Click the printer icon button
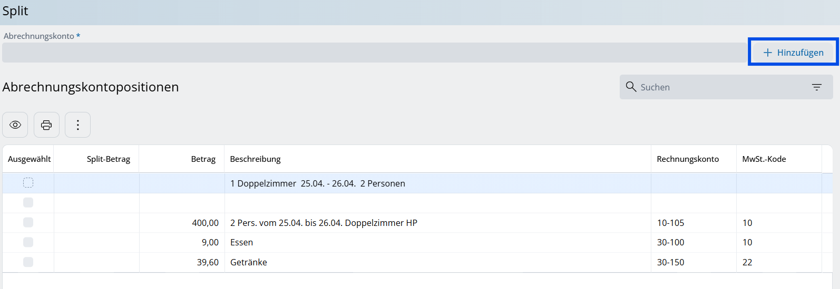The width and height of the screenshot is (840, 289). 46,125
